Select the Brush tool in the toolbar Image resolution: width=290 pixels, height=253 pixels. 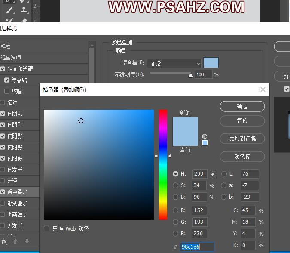pyautogui.click(x=9, y=10)
